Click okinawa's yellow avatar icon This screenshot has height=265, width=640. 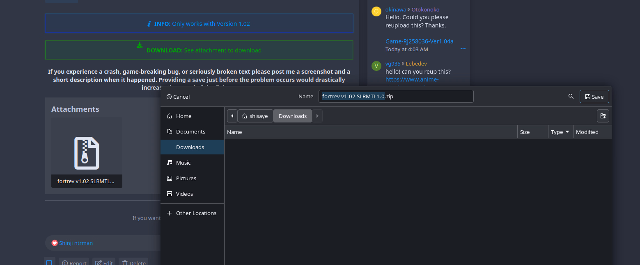[376, 11]
